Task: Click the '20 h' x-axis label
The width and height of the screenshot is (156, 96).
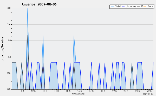Action: [126, 91]
